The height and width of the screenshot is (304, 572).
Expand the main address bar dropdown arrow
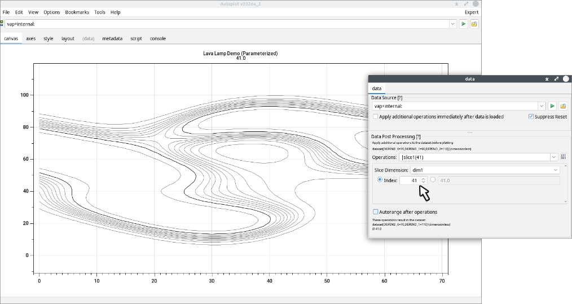point(452,24)
